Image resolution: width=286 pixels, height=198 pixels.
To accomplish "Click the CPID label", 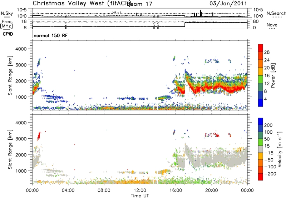I will [x=8, y=34].
